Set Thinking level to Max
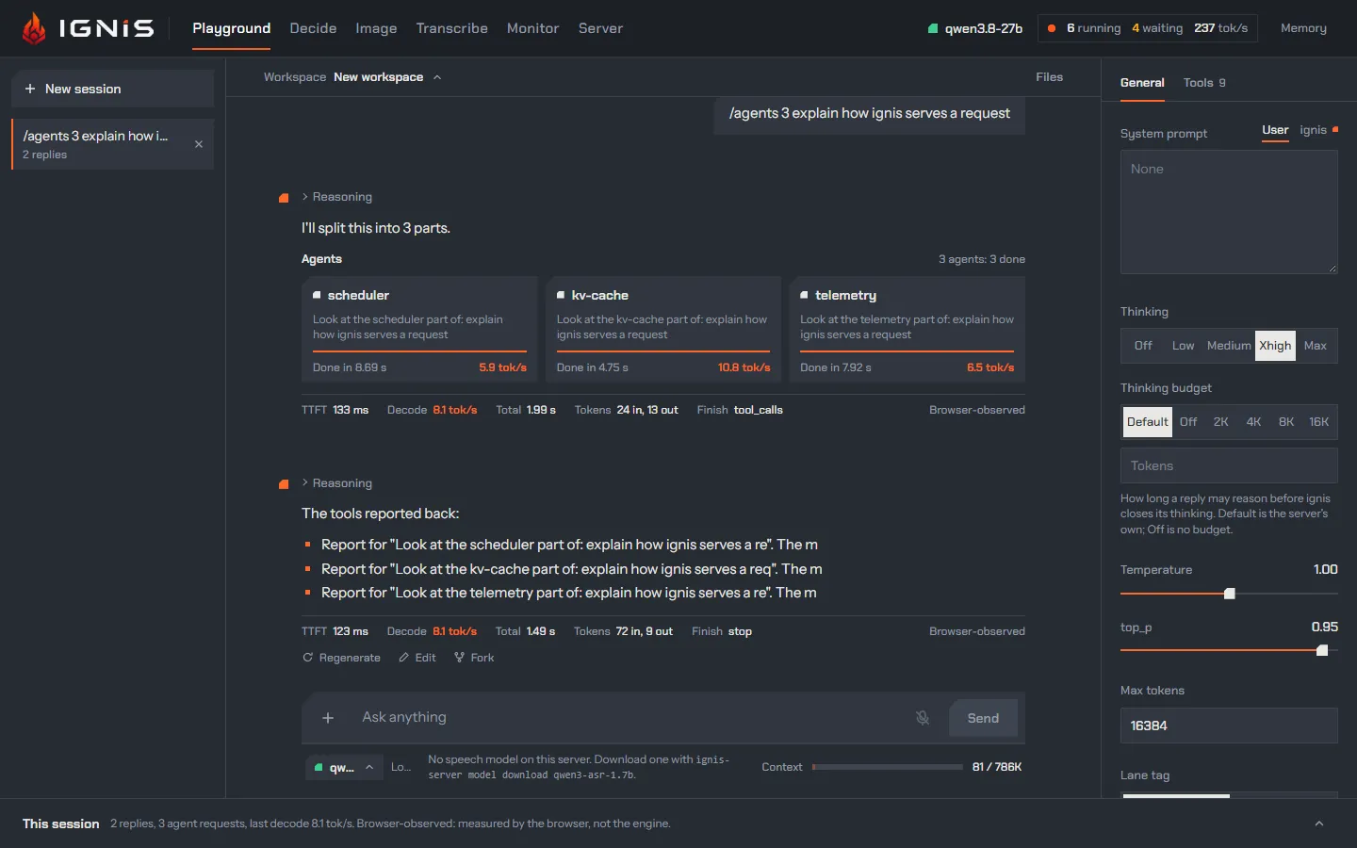 (x=1316, y=346)
